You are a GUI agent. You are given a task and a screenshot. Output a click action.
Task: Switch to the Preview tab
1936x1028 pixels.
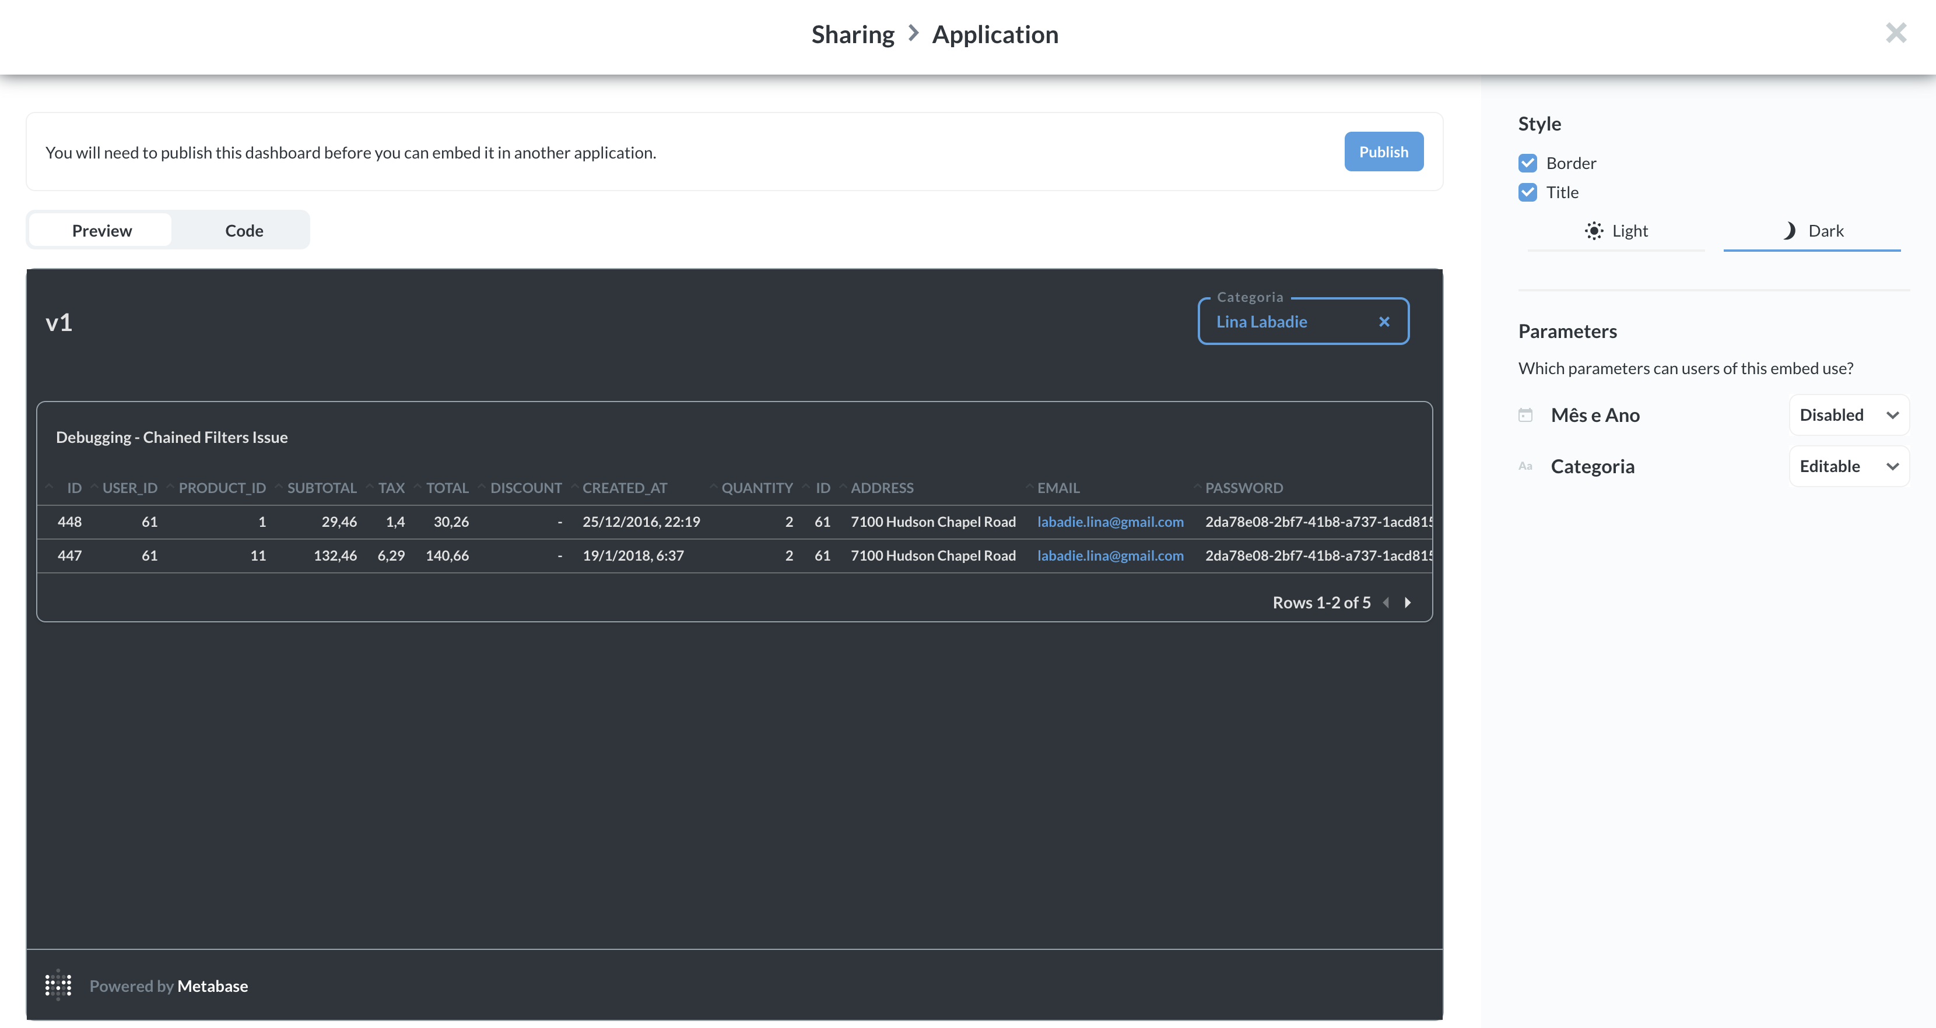101,230
